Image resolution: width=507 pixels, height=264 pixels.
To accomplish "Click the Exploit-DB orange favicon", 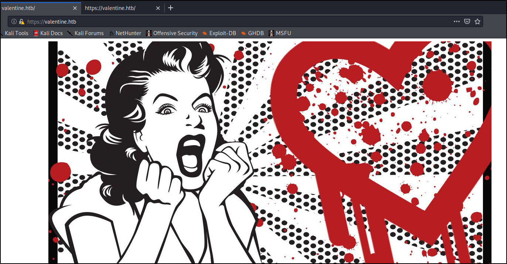I will (x=205, y=33).
